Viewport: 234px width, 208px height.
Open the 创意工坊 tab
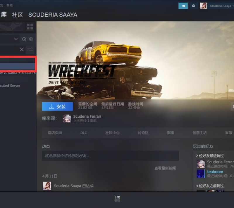click(x=199, y=133)
